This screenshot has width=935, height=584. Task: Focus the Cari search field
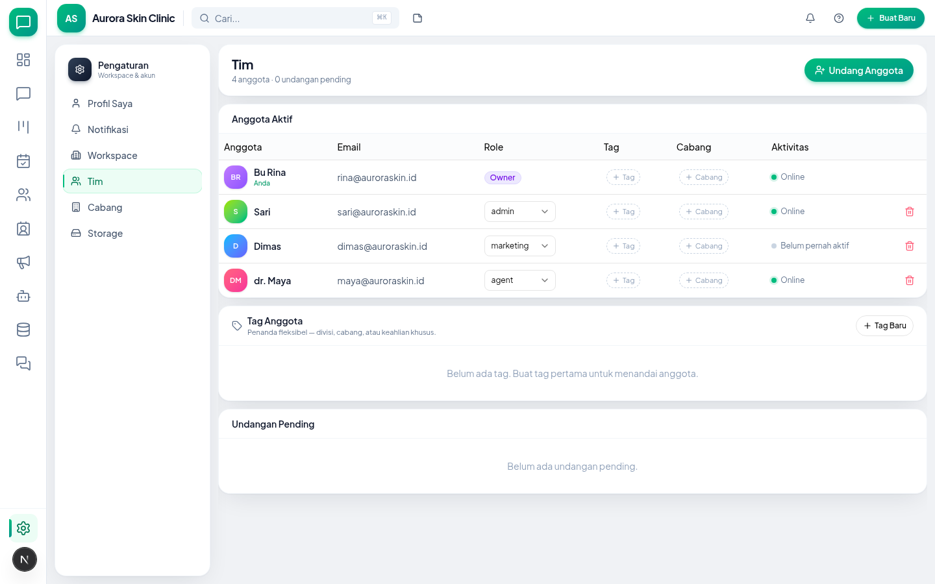tap(295, 18)
